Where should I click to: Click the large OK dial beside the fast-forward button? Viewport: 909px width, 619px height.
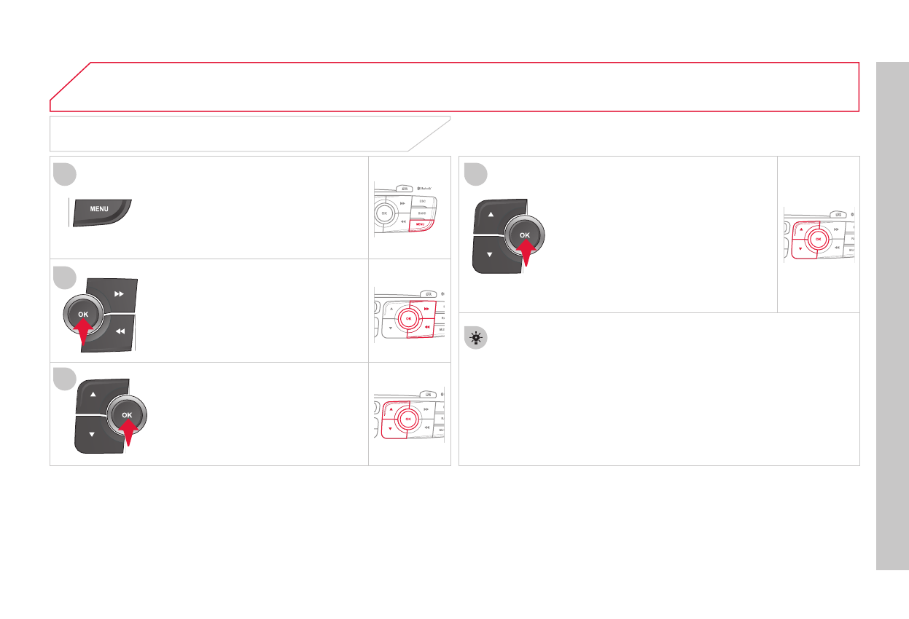tap(84, 315)
